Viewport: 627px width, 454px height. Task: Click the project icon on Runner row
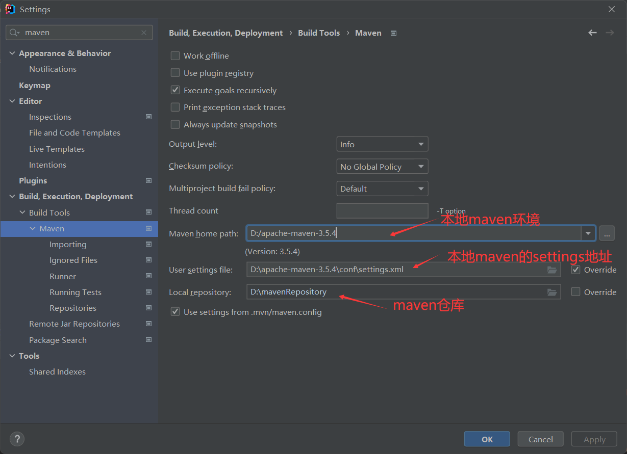[x=149, y=276]
